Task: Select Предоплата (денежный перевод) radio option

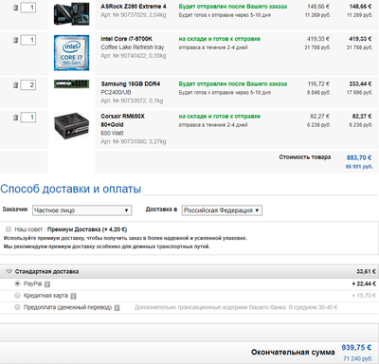Action: 17,307
